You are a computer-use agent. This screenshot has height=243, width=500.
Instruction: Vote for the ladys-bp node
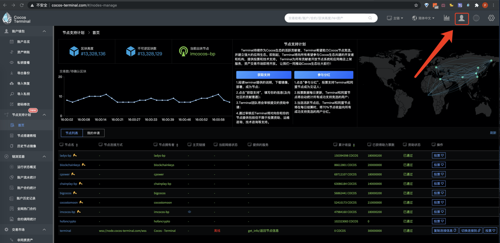(x=439, y=155)
